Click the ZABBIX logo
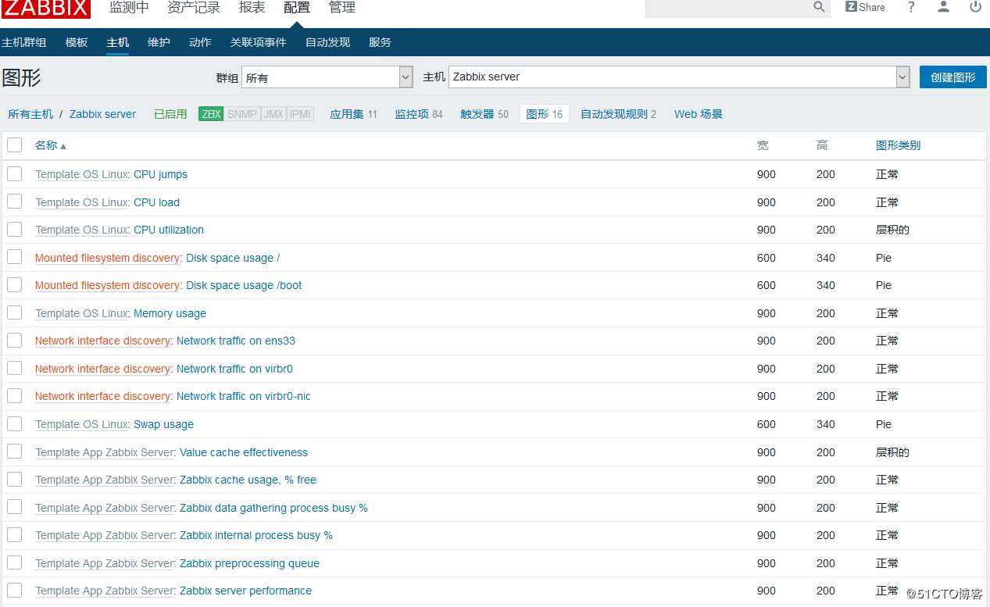 pyautogui.click(x=45, y=8)
